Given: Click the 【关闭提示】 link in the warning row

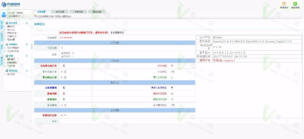Looking at the screenshot, I should (x=117, y=33).
